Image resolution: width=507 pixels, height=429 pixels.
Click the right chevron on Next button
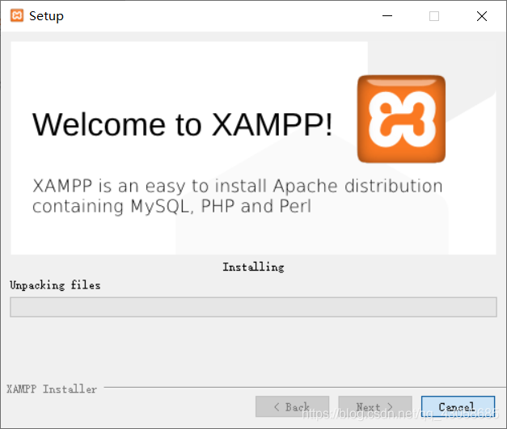coord(390,406)
